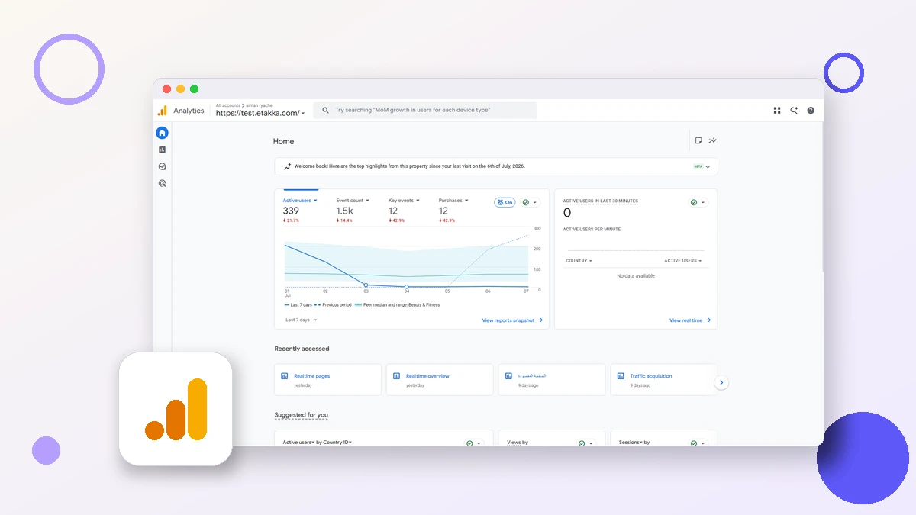Open checkmark dropdown on Sessions by card
The image size is (916, 515).
tap(698, 443)
